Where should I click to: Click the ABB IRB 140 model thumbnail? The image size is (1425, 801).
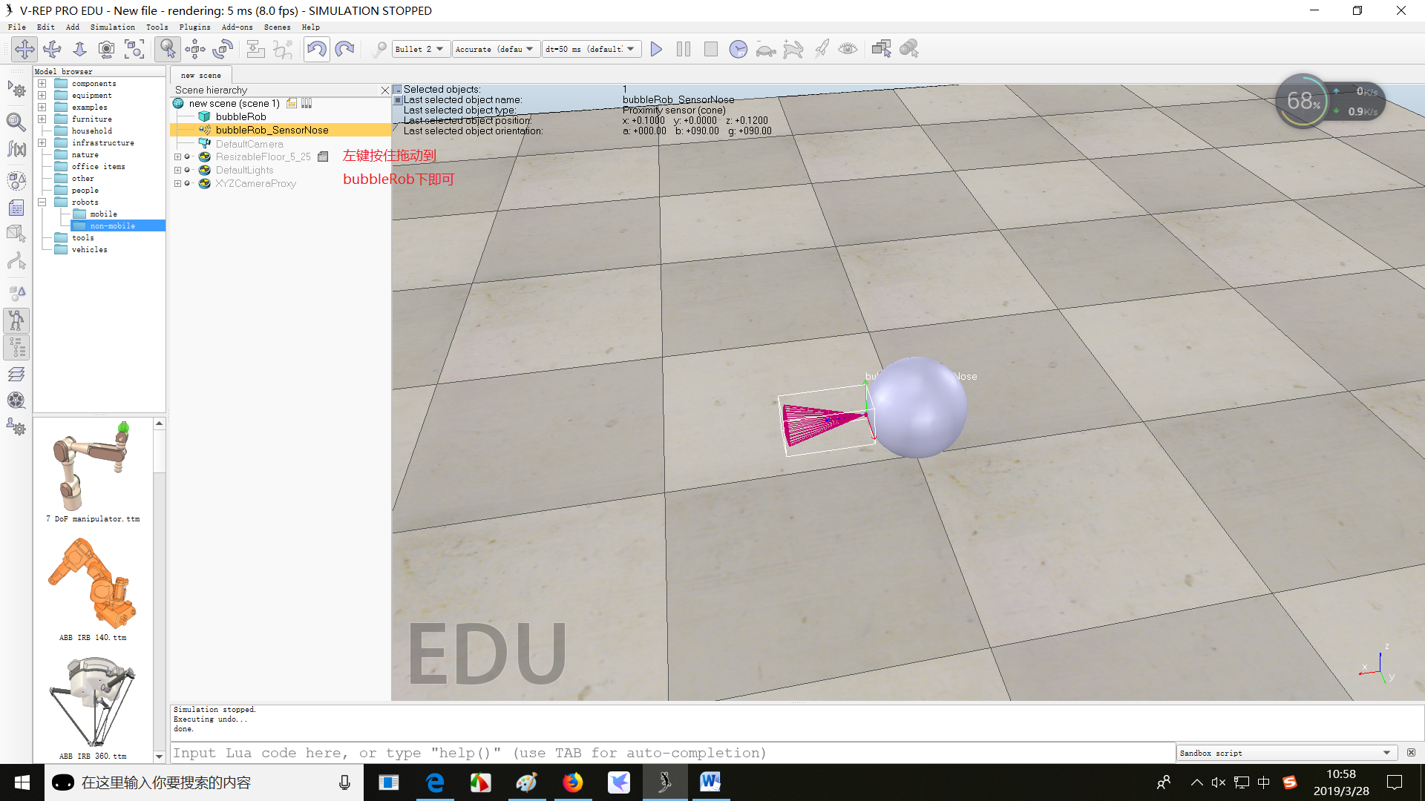tap(93, 584)
